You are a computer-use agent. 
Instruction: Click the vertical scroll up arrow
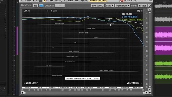point(150,10)
